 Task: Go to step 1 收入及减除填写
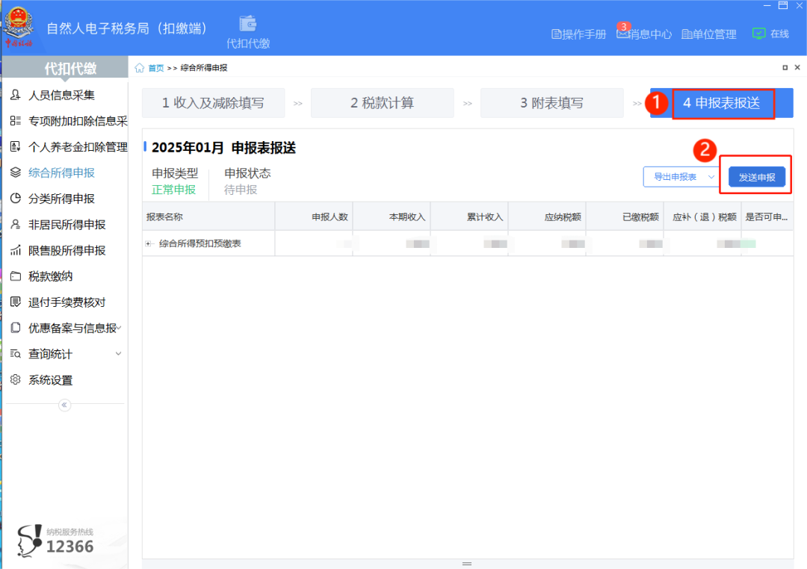[213, 103]
